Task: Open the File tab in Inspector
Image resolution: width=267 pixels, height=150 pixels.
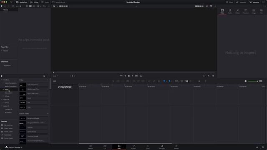Action: (261, 11)
